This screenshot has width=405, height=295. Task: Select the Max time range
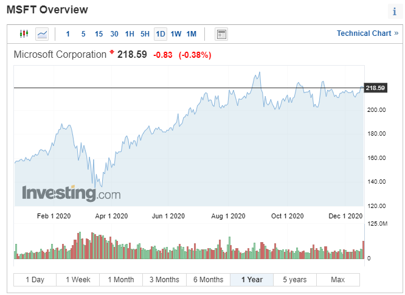tap(338, 280)
